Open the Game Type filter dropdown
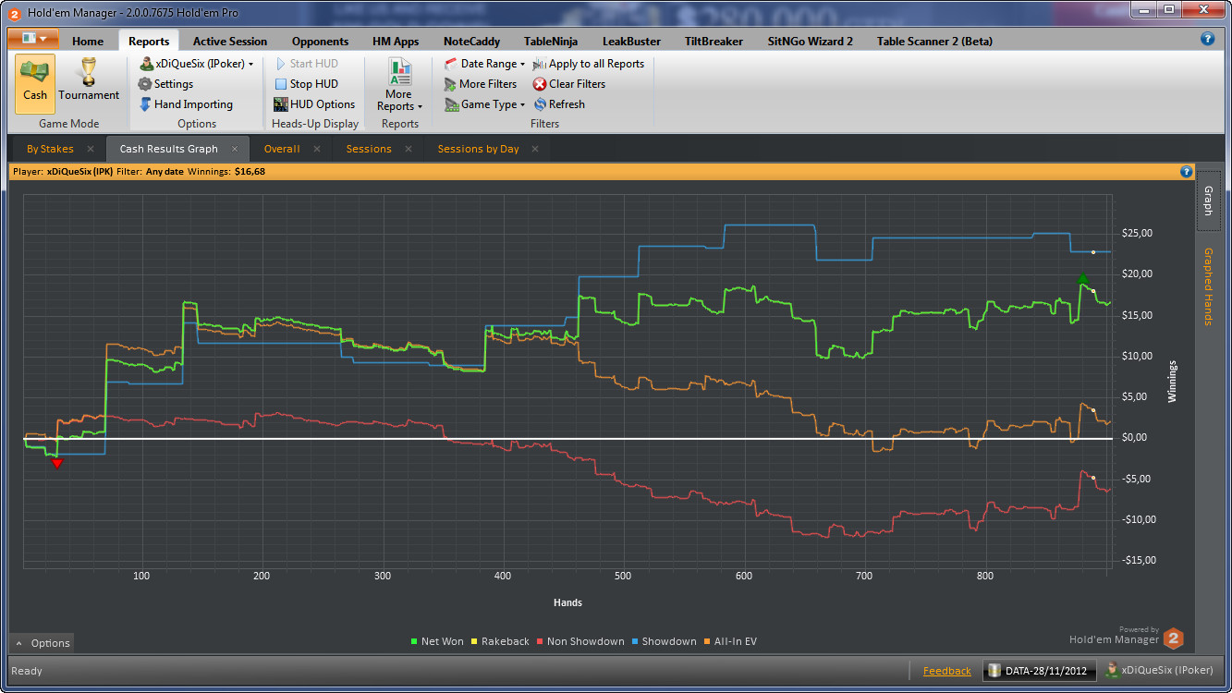Viewport: 1232px width, 693px height. tap(484, 104)
